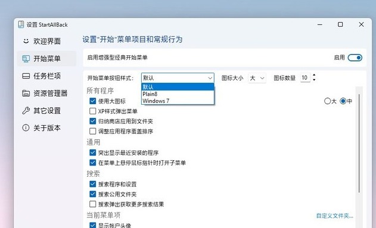Click the vertical scrollbar in settings panel
376x228 pixels.
point(359,143)
